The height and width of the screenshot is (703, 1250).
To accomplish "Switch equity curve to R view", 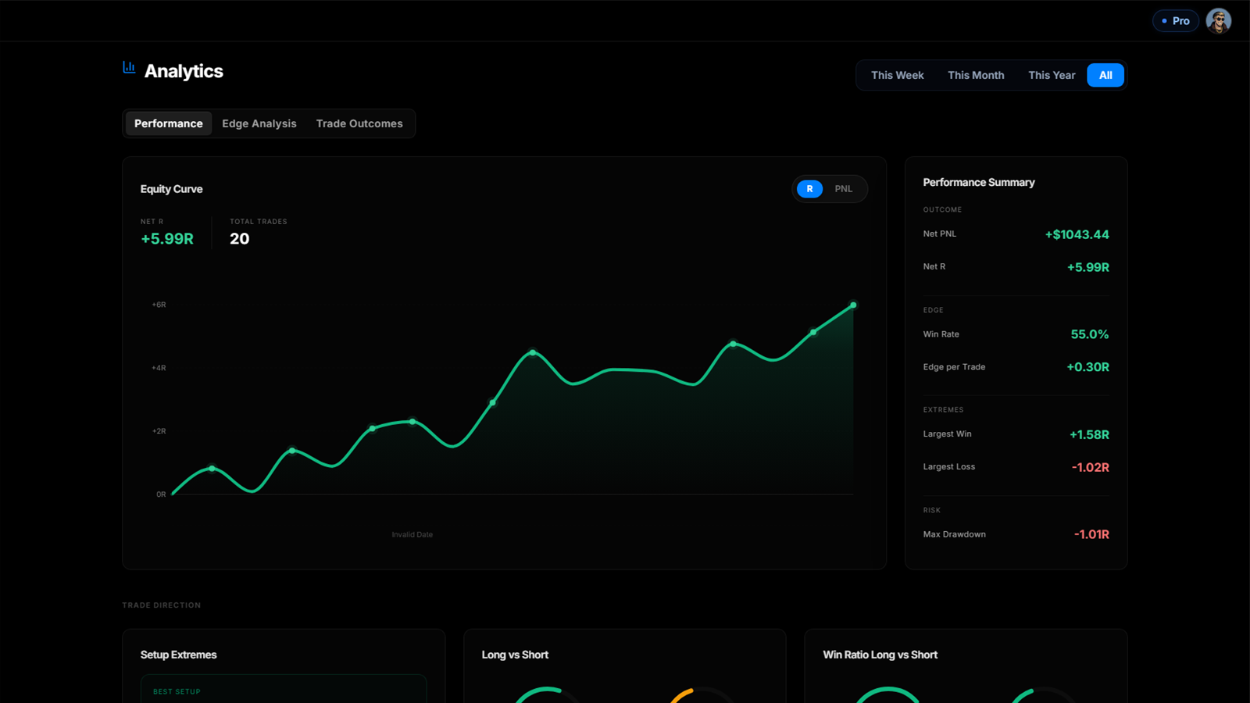I will click(809, 189).
